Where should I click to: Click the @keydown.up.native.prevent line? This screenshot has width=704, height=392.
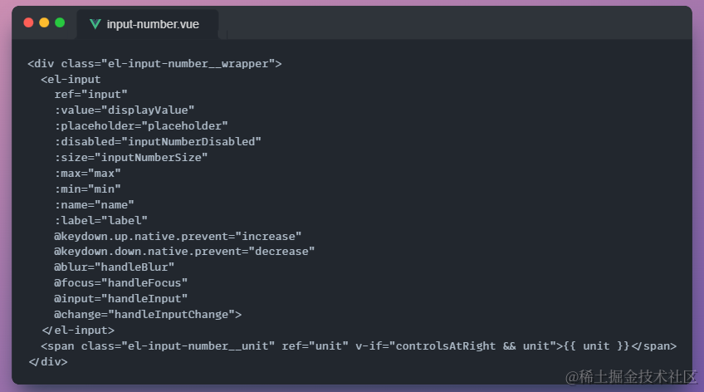coord(178,236)
